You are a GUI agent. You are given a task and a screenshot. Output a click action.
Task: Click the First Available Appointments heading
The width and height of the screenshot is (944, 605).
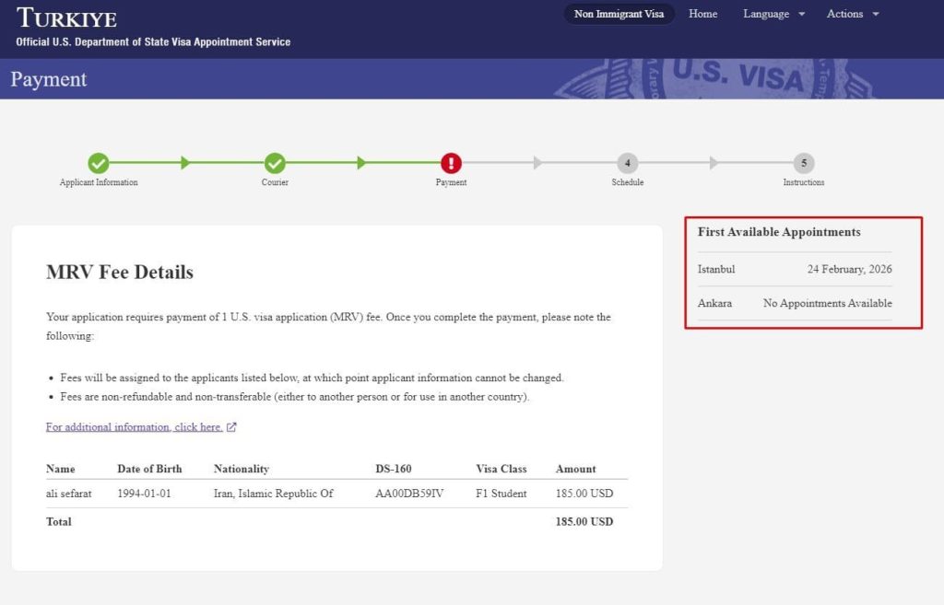[778, 232]
